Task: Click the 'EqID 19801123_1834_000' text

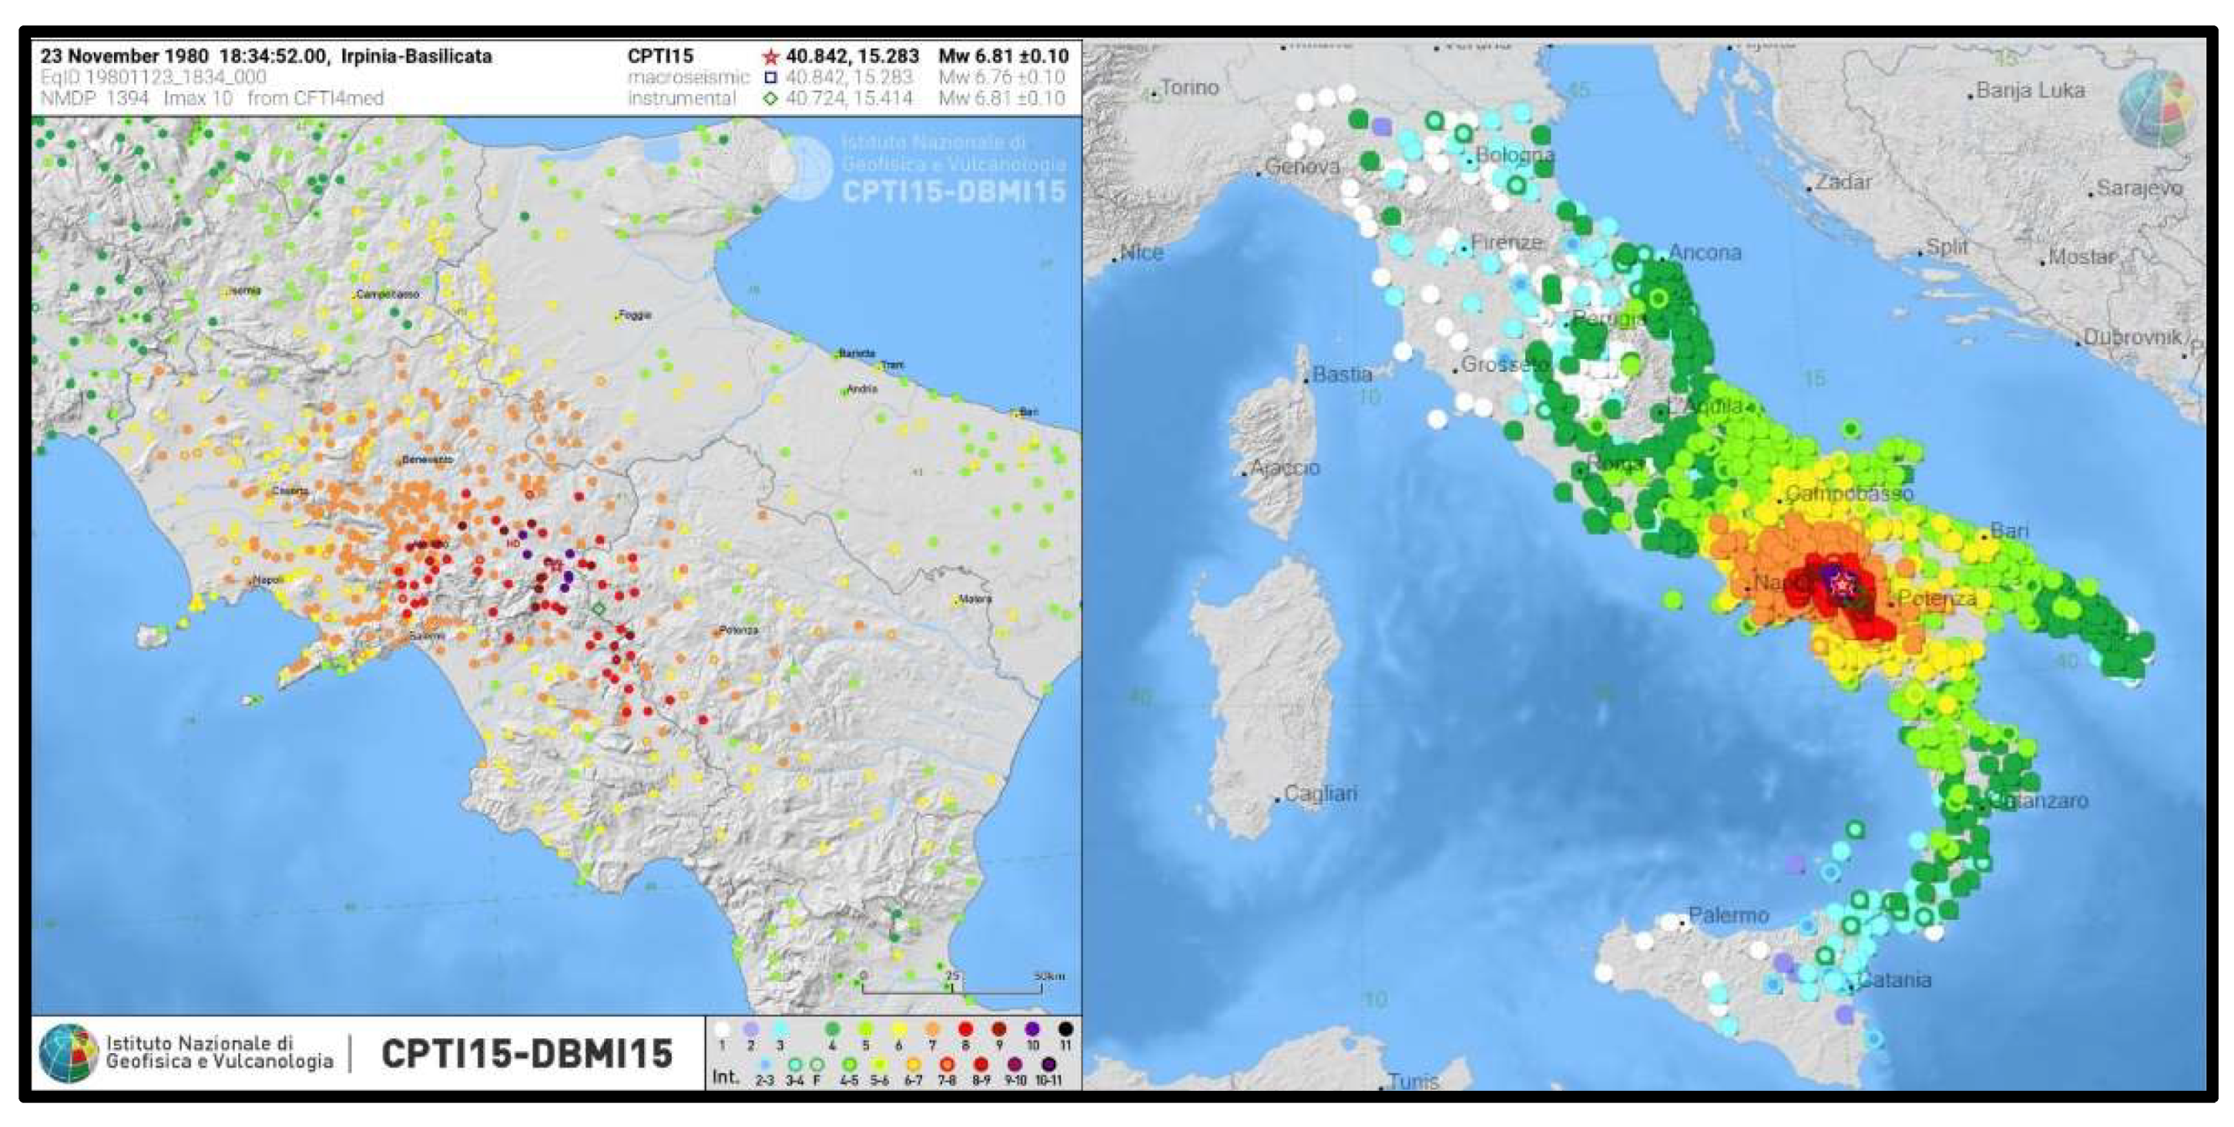Action: [x=154, y=77]
